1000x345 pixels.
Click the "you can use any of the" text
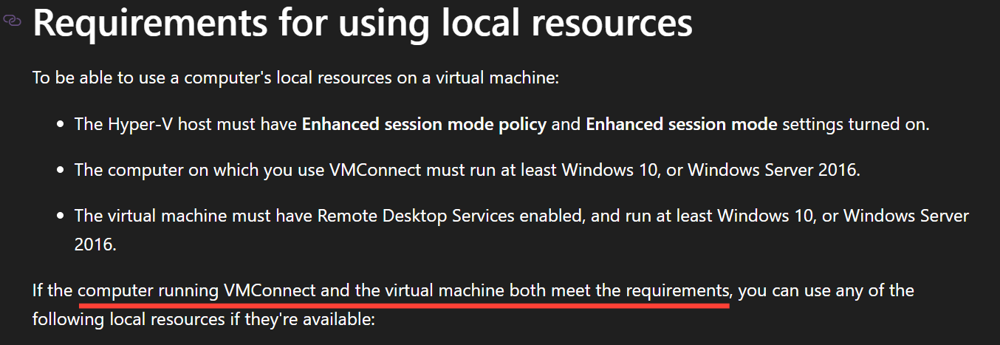point(826,290)
